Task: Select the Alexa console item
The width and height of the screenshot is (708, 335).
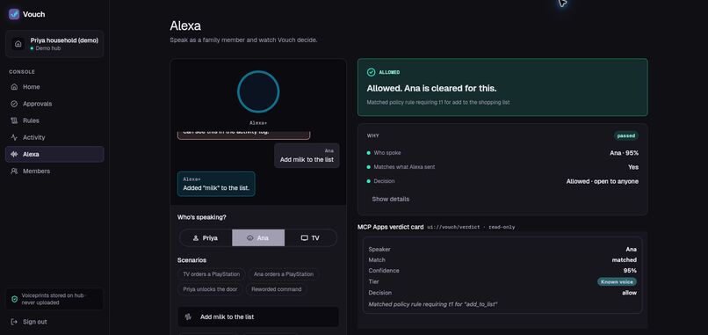Action: pos(54,154)
